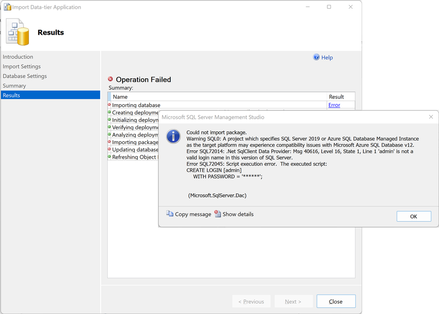Click the disabled Previous button
This screenshot has width=439, height=314.
pos(251,301)
